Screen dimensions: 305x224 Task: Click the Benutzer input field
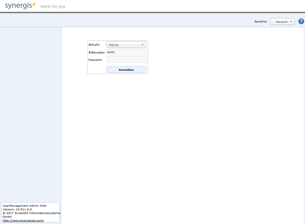point(126,52)
